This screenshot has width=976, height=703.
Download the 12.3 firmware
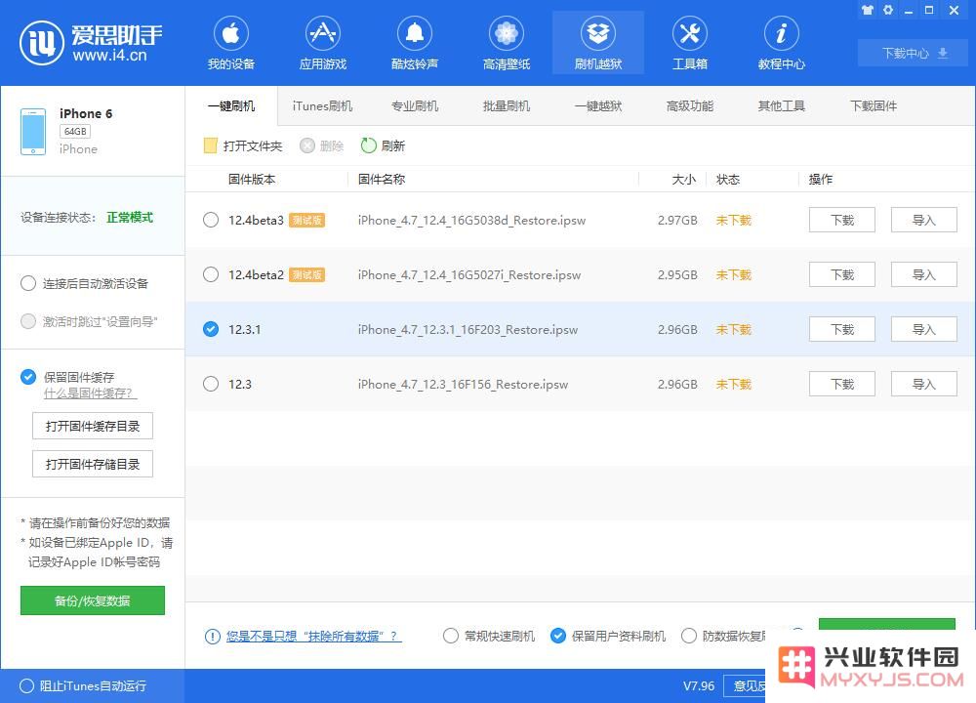[x=842, y=384]
